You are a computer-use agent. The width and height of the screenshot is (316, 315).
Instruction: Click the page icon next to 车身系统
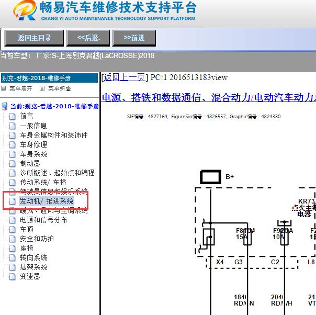12,154
